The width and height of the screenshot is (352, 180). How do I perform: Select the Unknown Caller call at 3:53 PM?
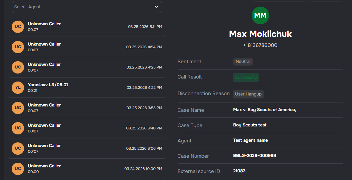point(87,108)
